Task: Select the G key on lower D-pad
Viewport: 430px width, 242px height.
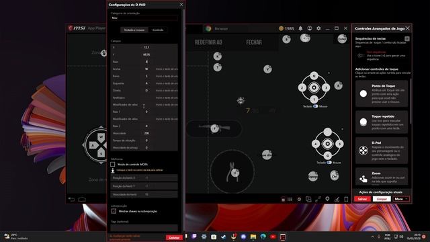Action: 327,155
